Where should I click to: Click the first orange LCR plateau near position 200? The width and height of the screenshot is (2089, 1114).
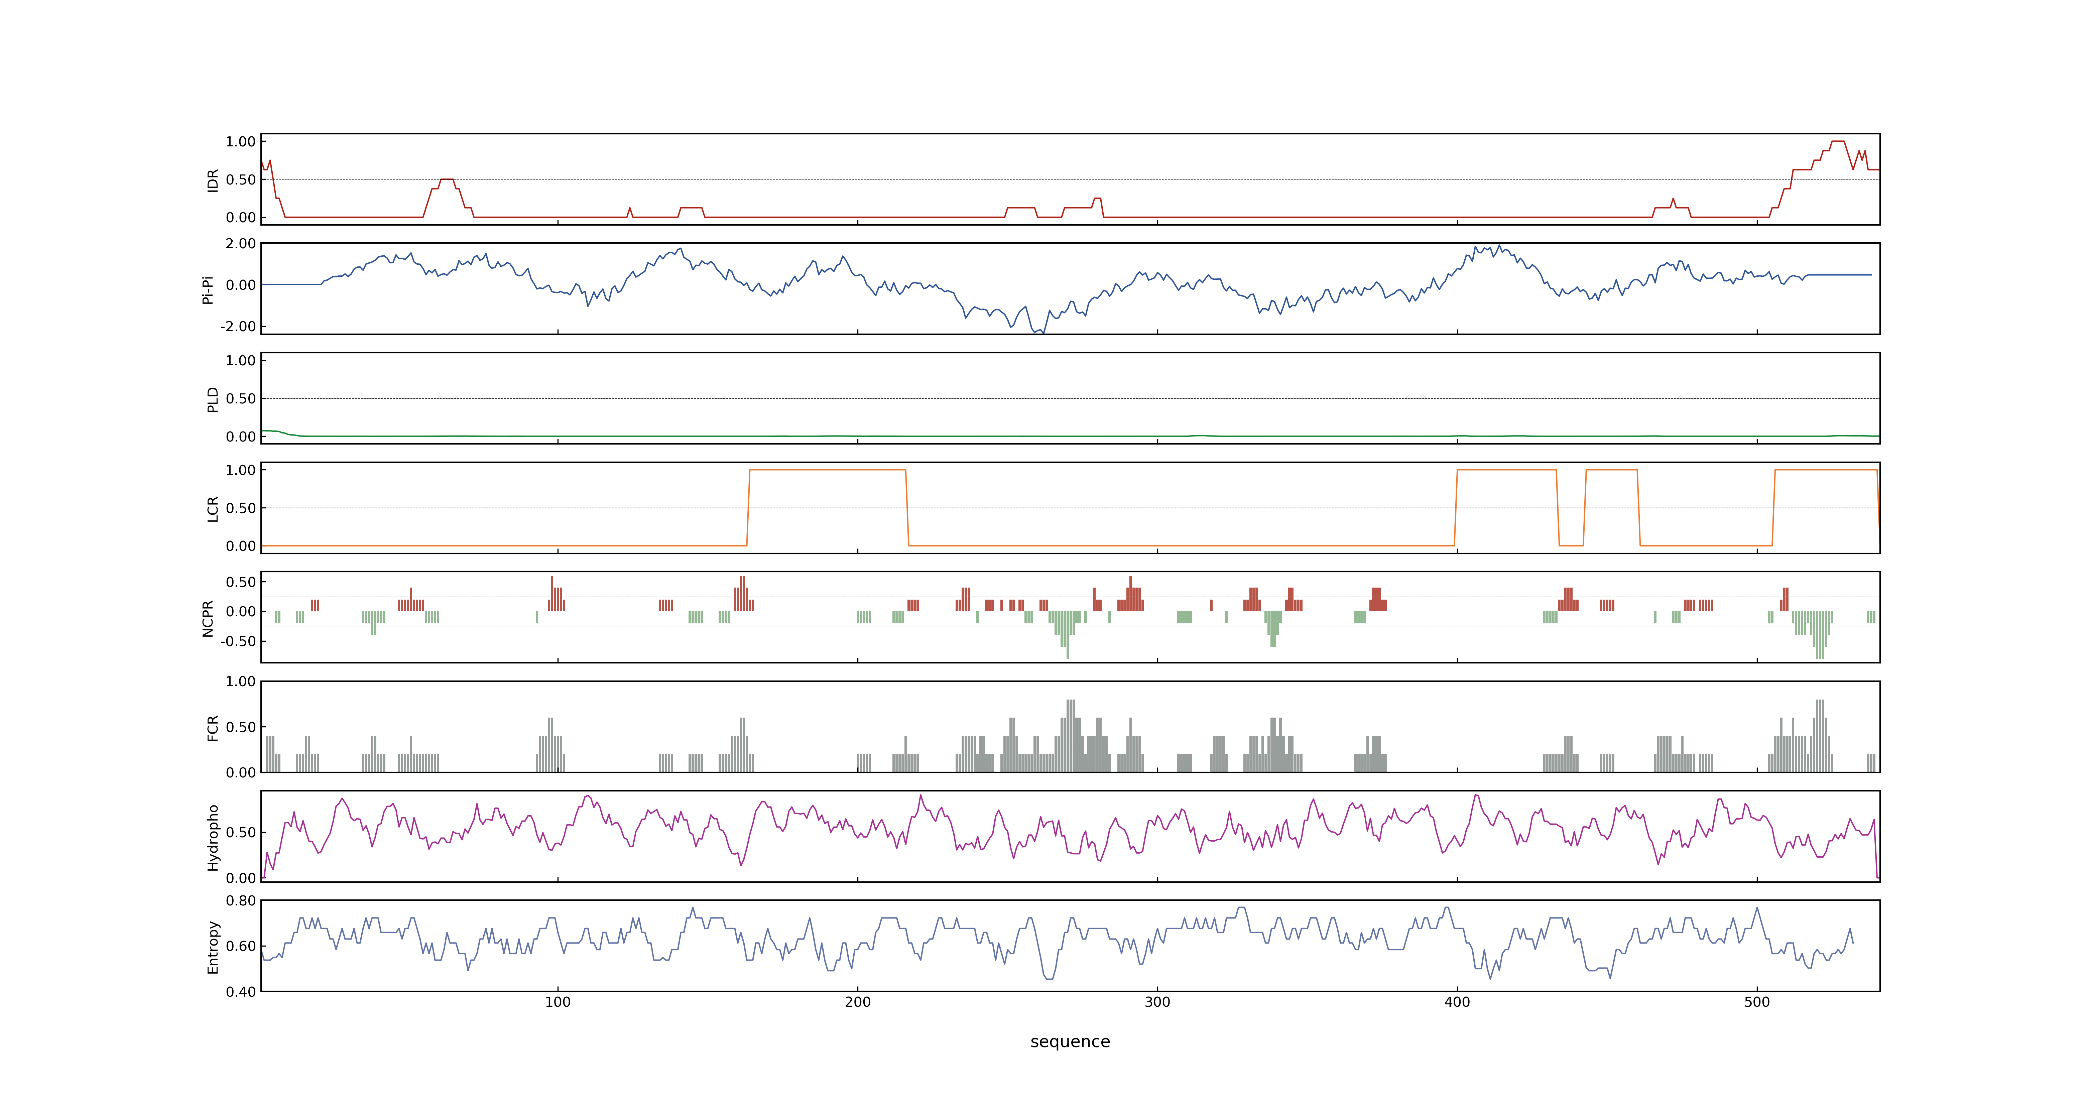[827, 470]
